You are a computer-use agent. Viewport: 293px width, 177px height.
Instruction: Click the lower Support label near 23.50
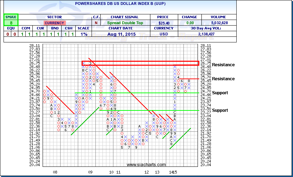pos(220,110)
